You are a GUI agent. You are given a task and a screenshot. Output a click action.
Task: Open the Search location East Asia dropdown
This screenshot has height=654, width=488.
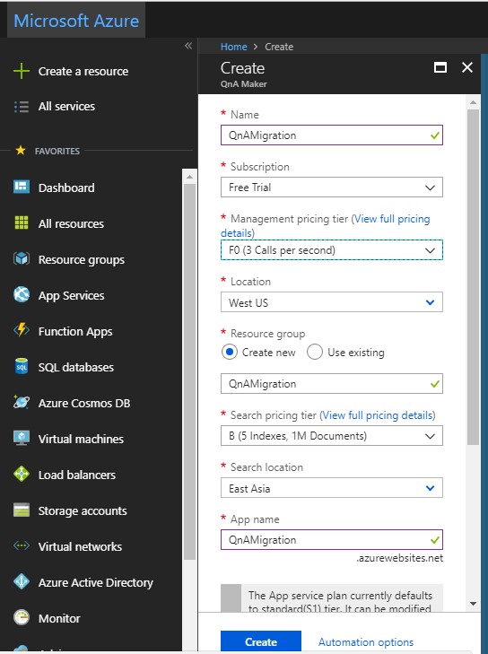[332, 488]
